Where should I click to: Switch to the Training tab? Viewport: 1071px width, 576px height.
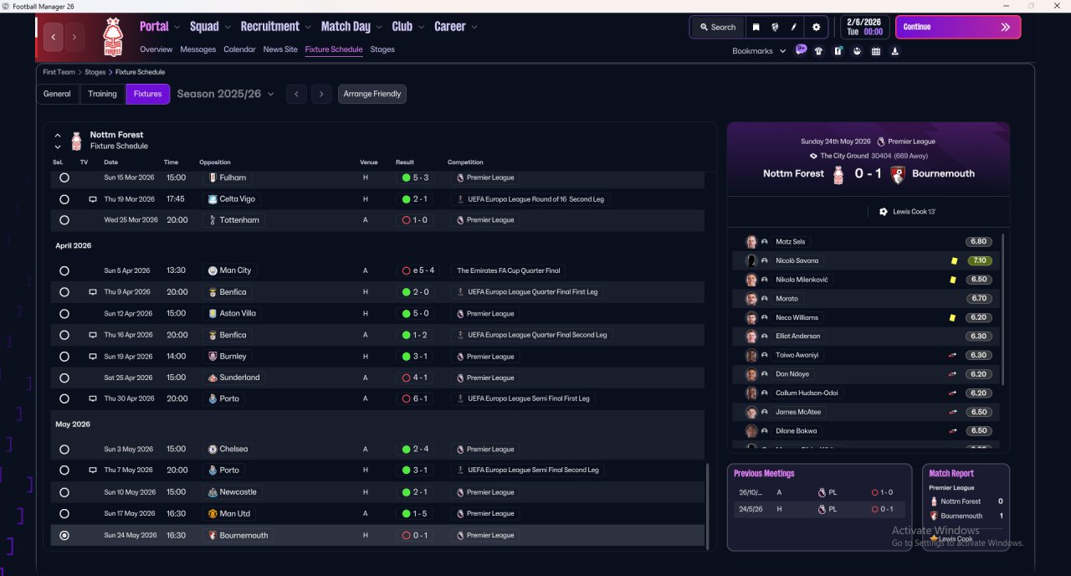pos(102,94)
